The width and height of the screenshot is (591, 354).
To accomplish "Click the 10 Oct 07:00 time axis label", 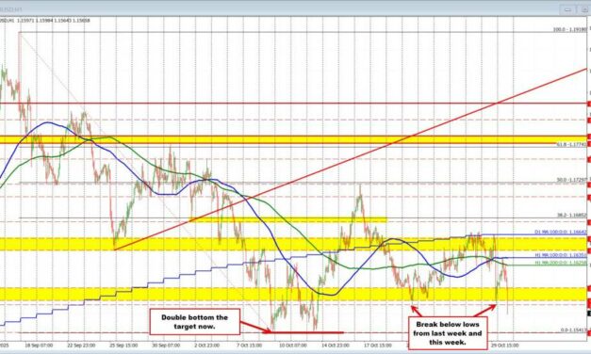I will [x=292, y=345].
